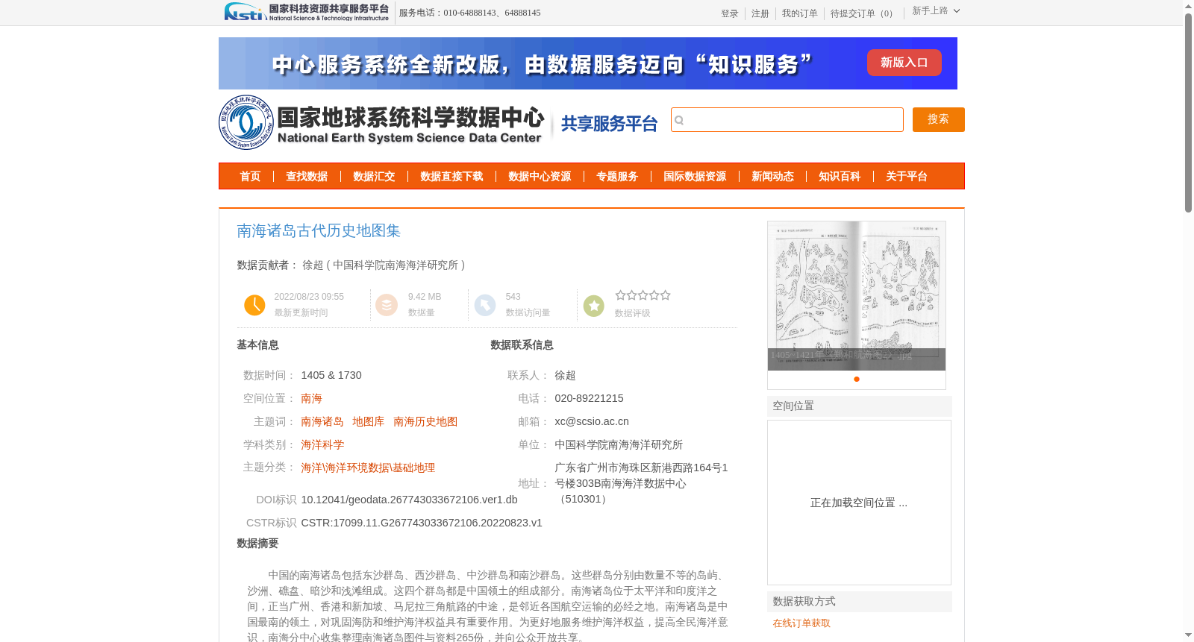Select 国际数据资源 navigation item
The height and width of the screenshot is (642, 1194).
point(695,177)
